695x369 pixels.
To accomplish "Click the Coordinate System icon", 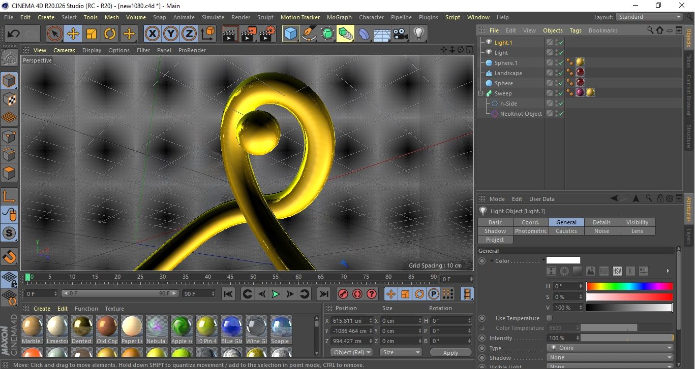I will click(207, 34).
